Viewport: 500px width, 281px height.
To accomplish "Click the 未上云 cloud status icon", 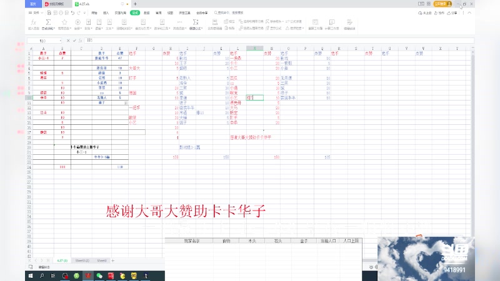I will tap(425, 12).
